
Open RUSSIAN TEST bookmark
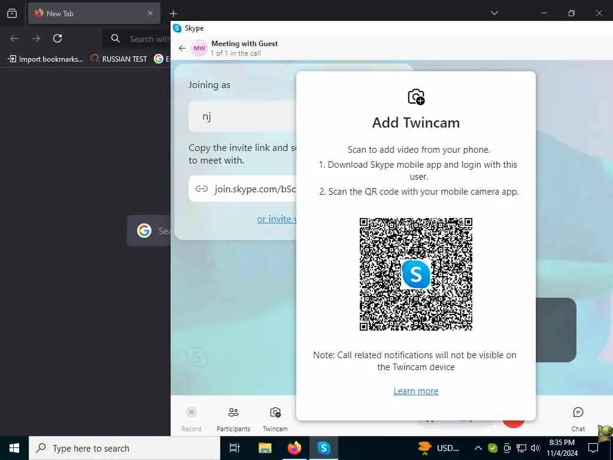point(119,59)
